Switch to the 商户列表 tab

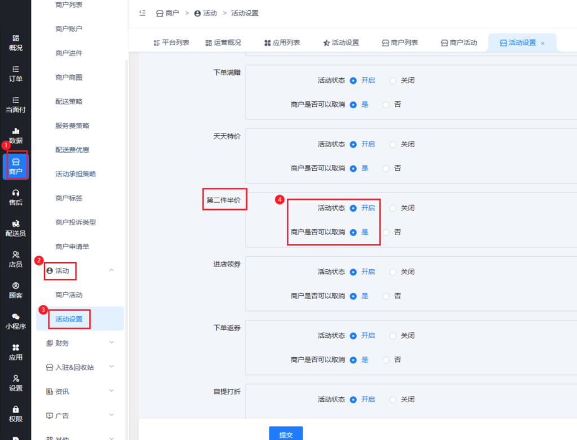(400, 43)
